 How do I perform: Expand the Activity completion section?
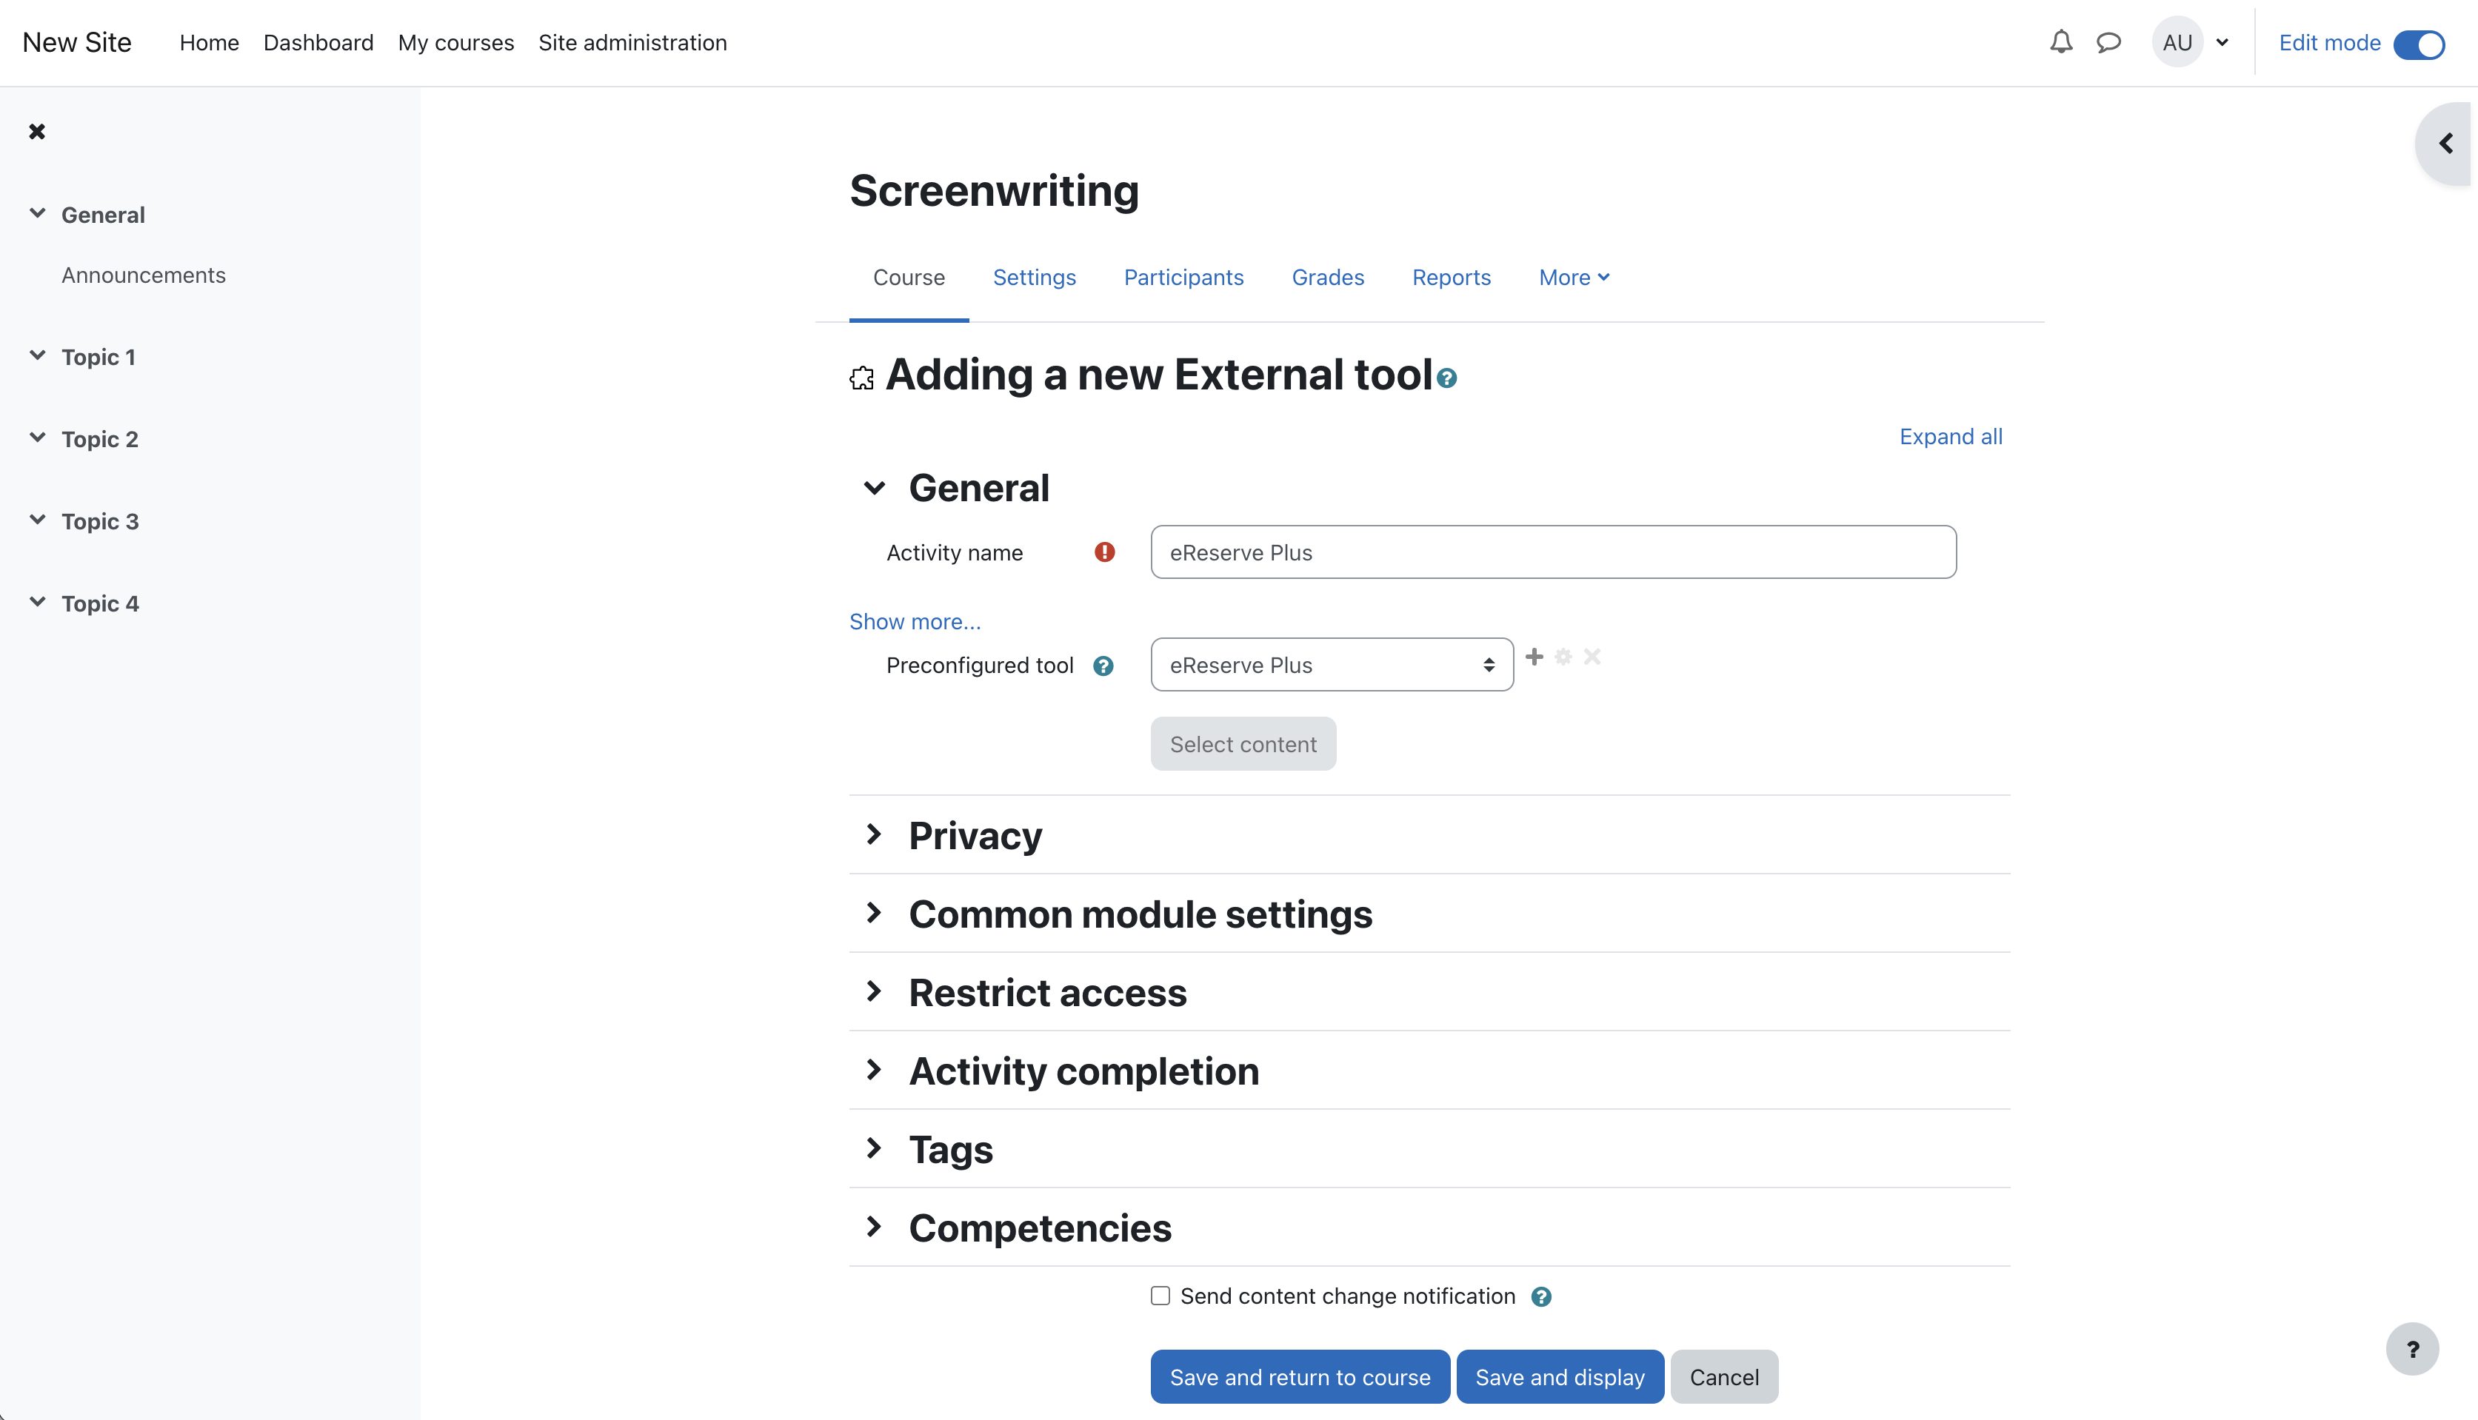pos(1083,1070)
